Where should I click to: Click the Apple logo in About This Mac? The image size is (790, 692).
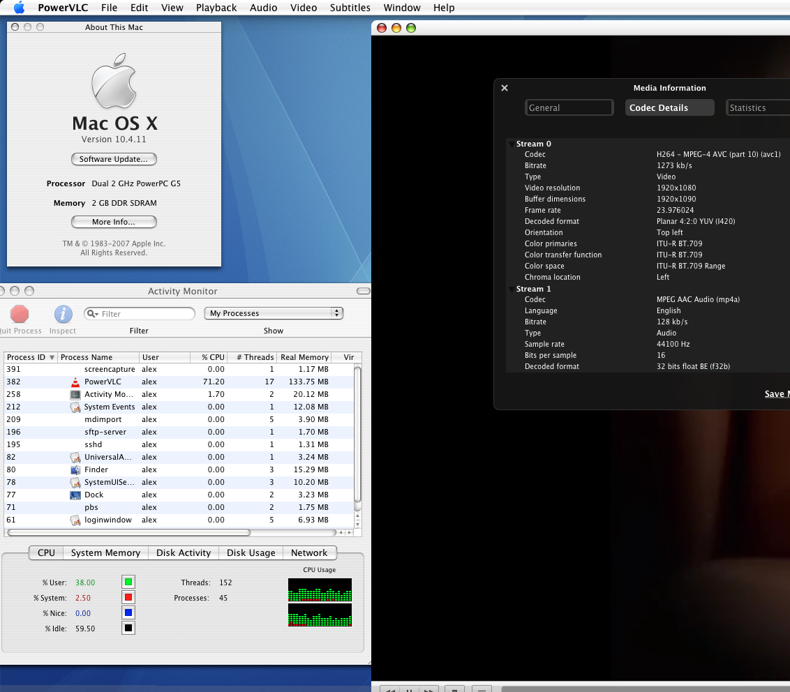tap(114, 81)
